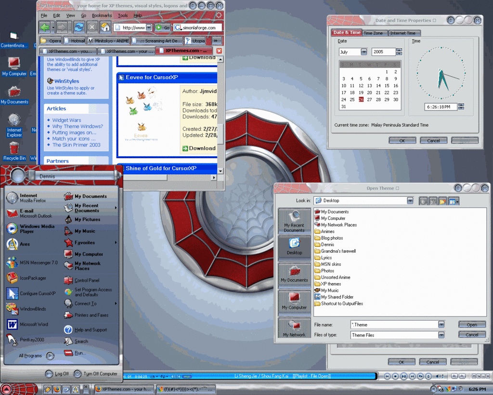The image size is (493, 395).
Task: Download the Eevee for CursorXP theme
Action: (199, 148)
